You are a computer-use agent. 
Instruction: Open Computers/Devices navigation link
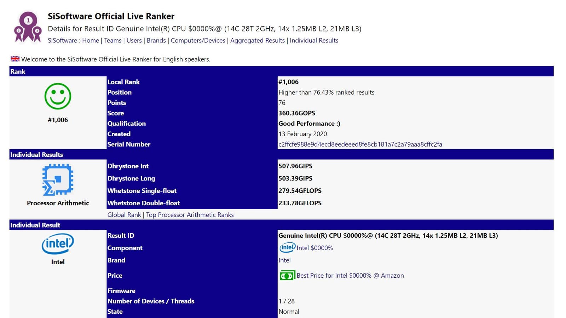click(x=198, y=41)
